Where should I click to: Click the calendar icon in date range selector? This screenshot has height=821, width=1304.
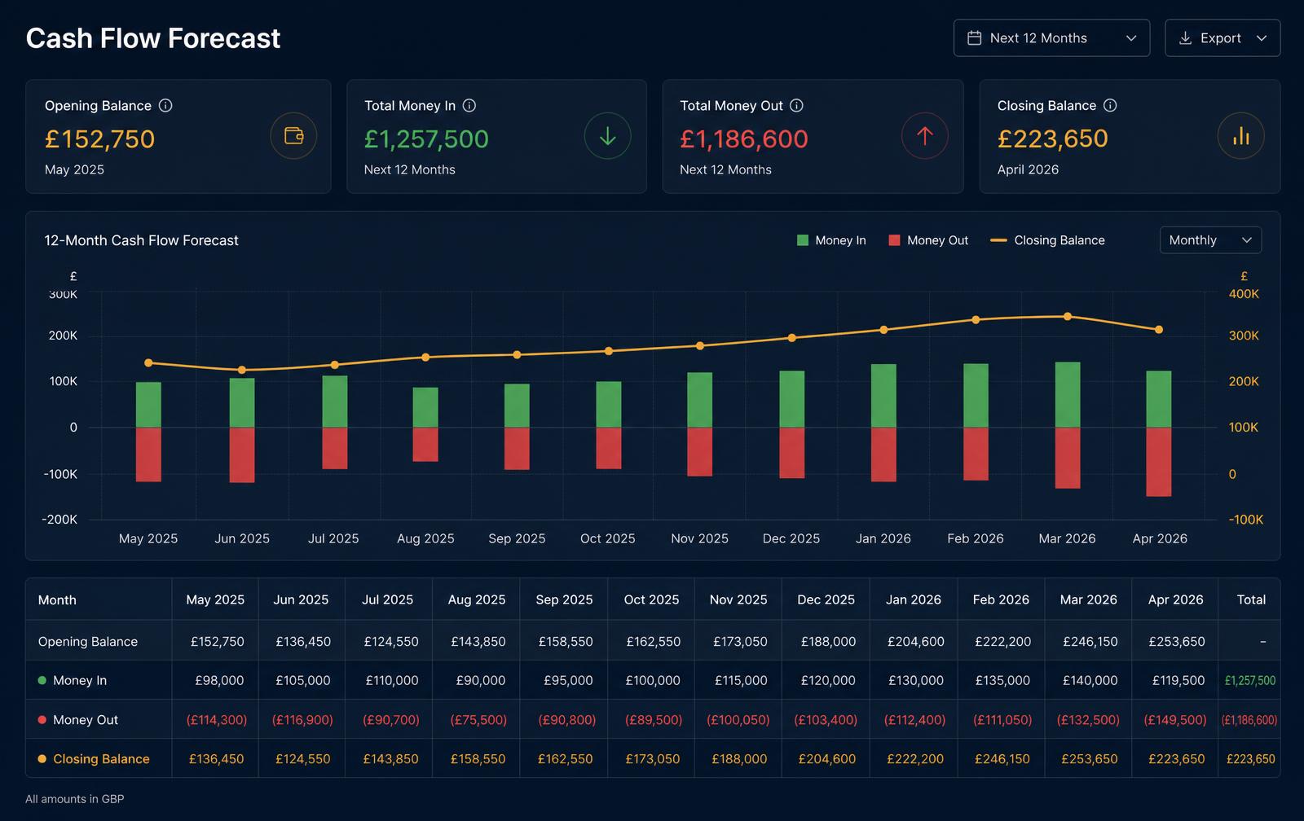click(x=974, y=38)
